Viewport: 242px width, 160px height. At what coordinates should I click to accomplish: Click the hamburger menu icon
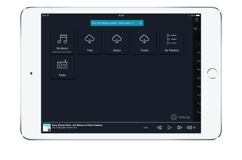tap(197, 20)
